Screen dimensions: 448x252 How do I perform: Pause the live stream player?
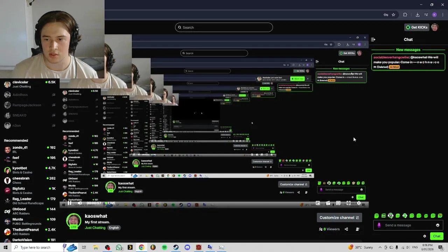pos(69,203)
